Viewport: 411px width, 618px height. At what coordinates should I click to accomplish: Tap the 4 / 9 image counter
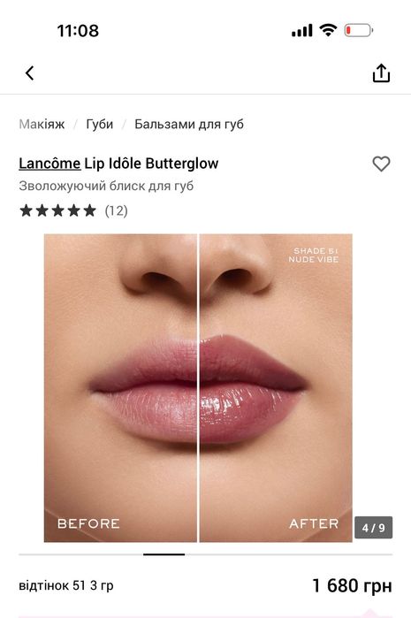(x=373, y=527)
